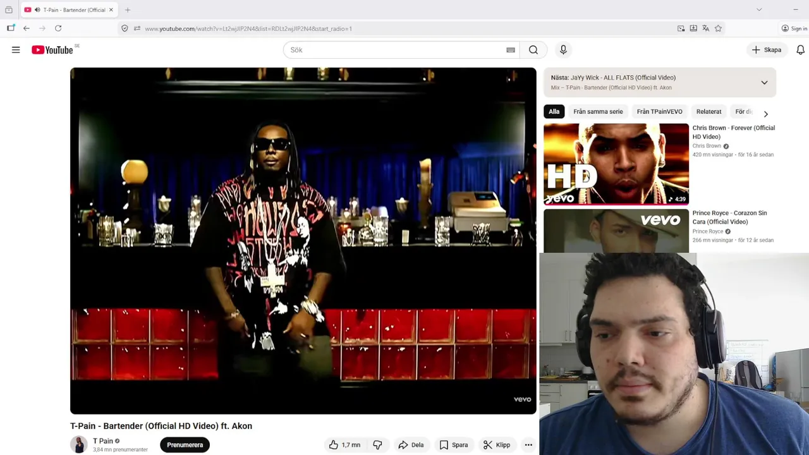809x455 pixels.
Task: Save video to playlist with Spara
Action: 453,445
